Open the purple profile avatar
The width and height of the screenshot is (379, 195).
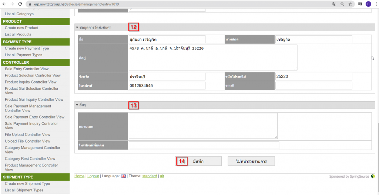[368, 4]
